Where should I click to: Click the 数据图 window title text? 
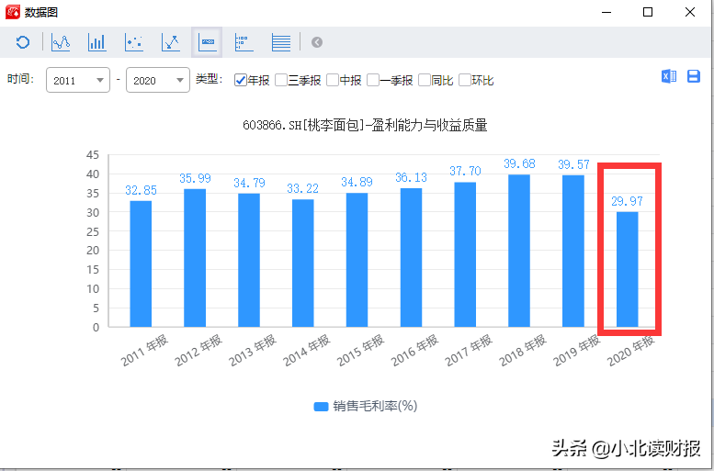[41, 12]
